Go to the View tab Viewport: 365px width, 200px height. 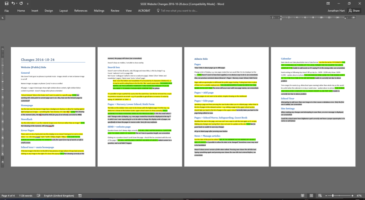pyautogui.click(x=129, y=11)
